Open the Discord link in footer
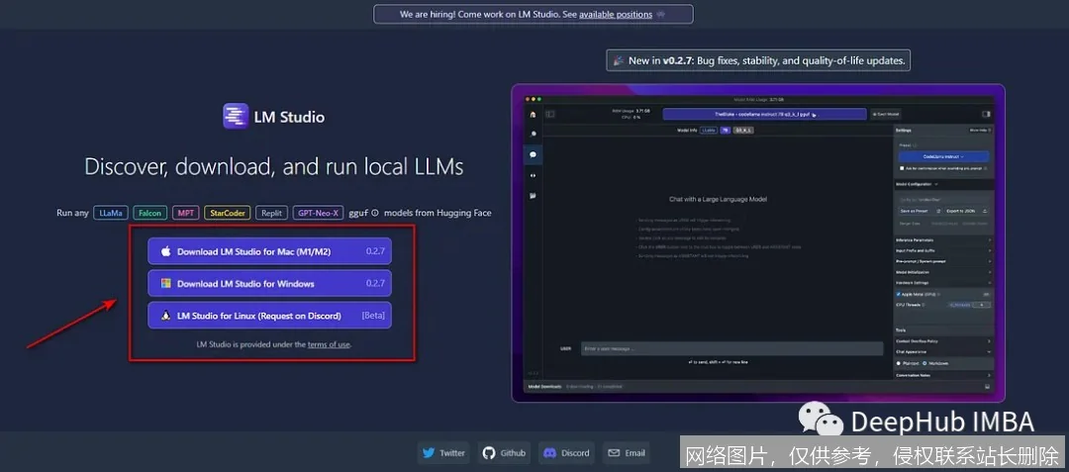 click(x=566, y=453)
